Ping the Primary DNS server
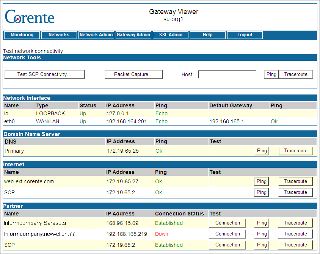 [x=262, y=151]
